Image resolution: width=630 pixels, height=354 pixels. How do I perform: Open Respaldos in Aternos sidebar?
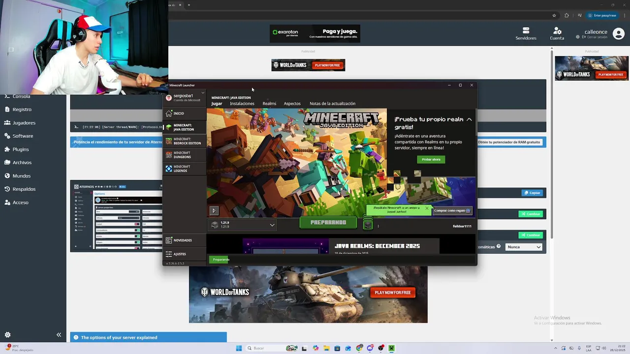(24, 189)
